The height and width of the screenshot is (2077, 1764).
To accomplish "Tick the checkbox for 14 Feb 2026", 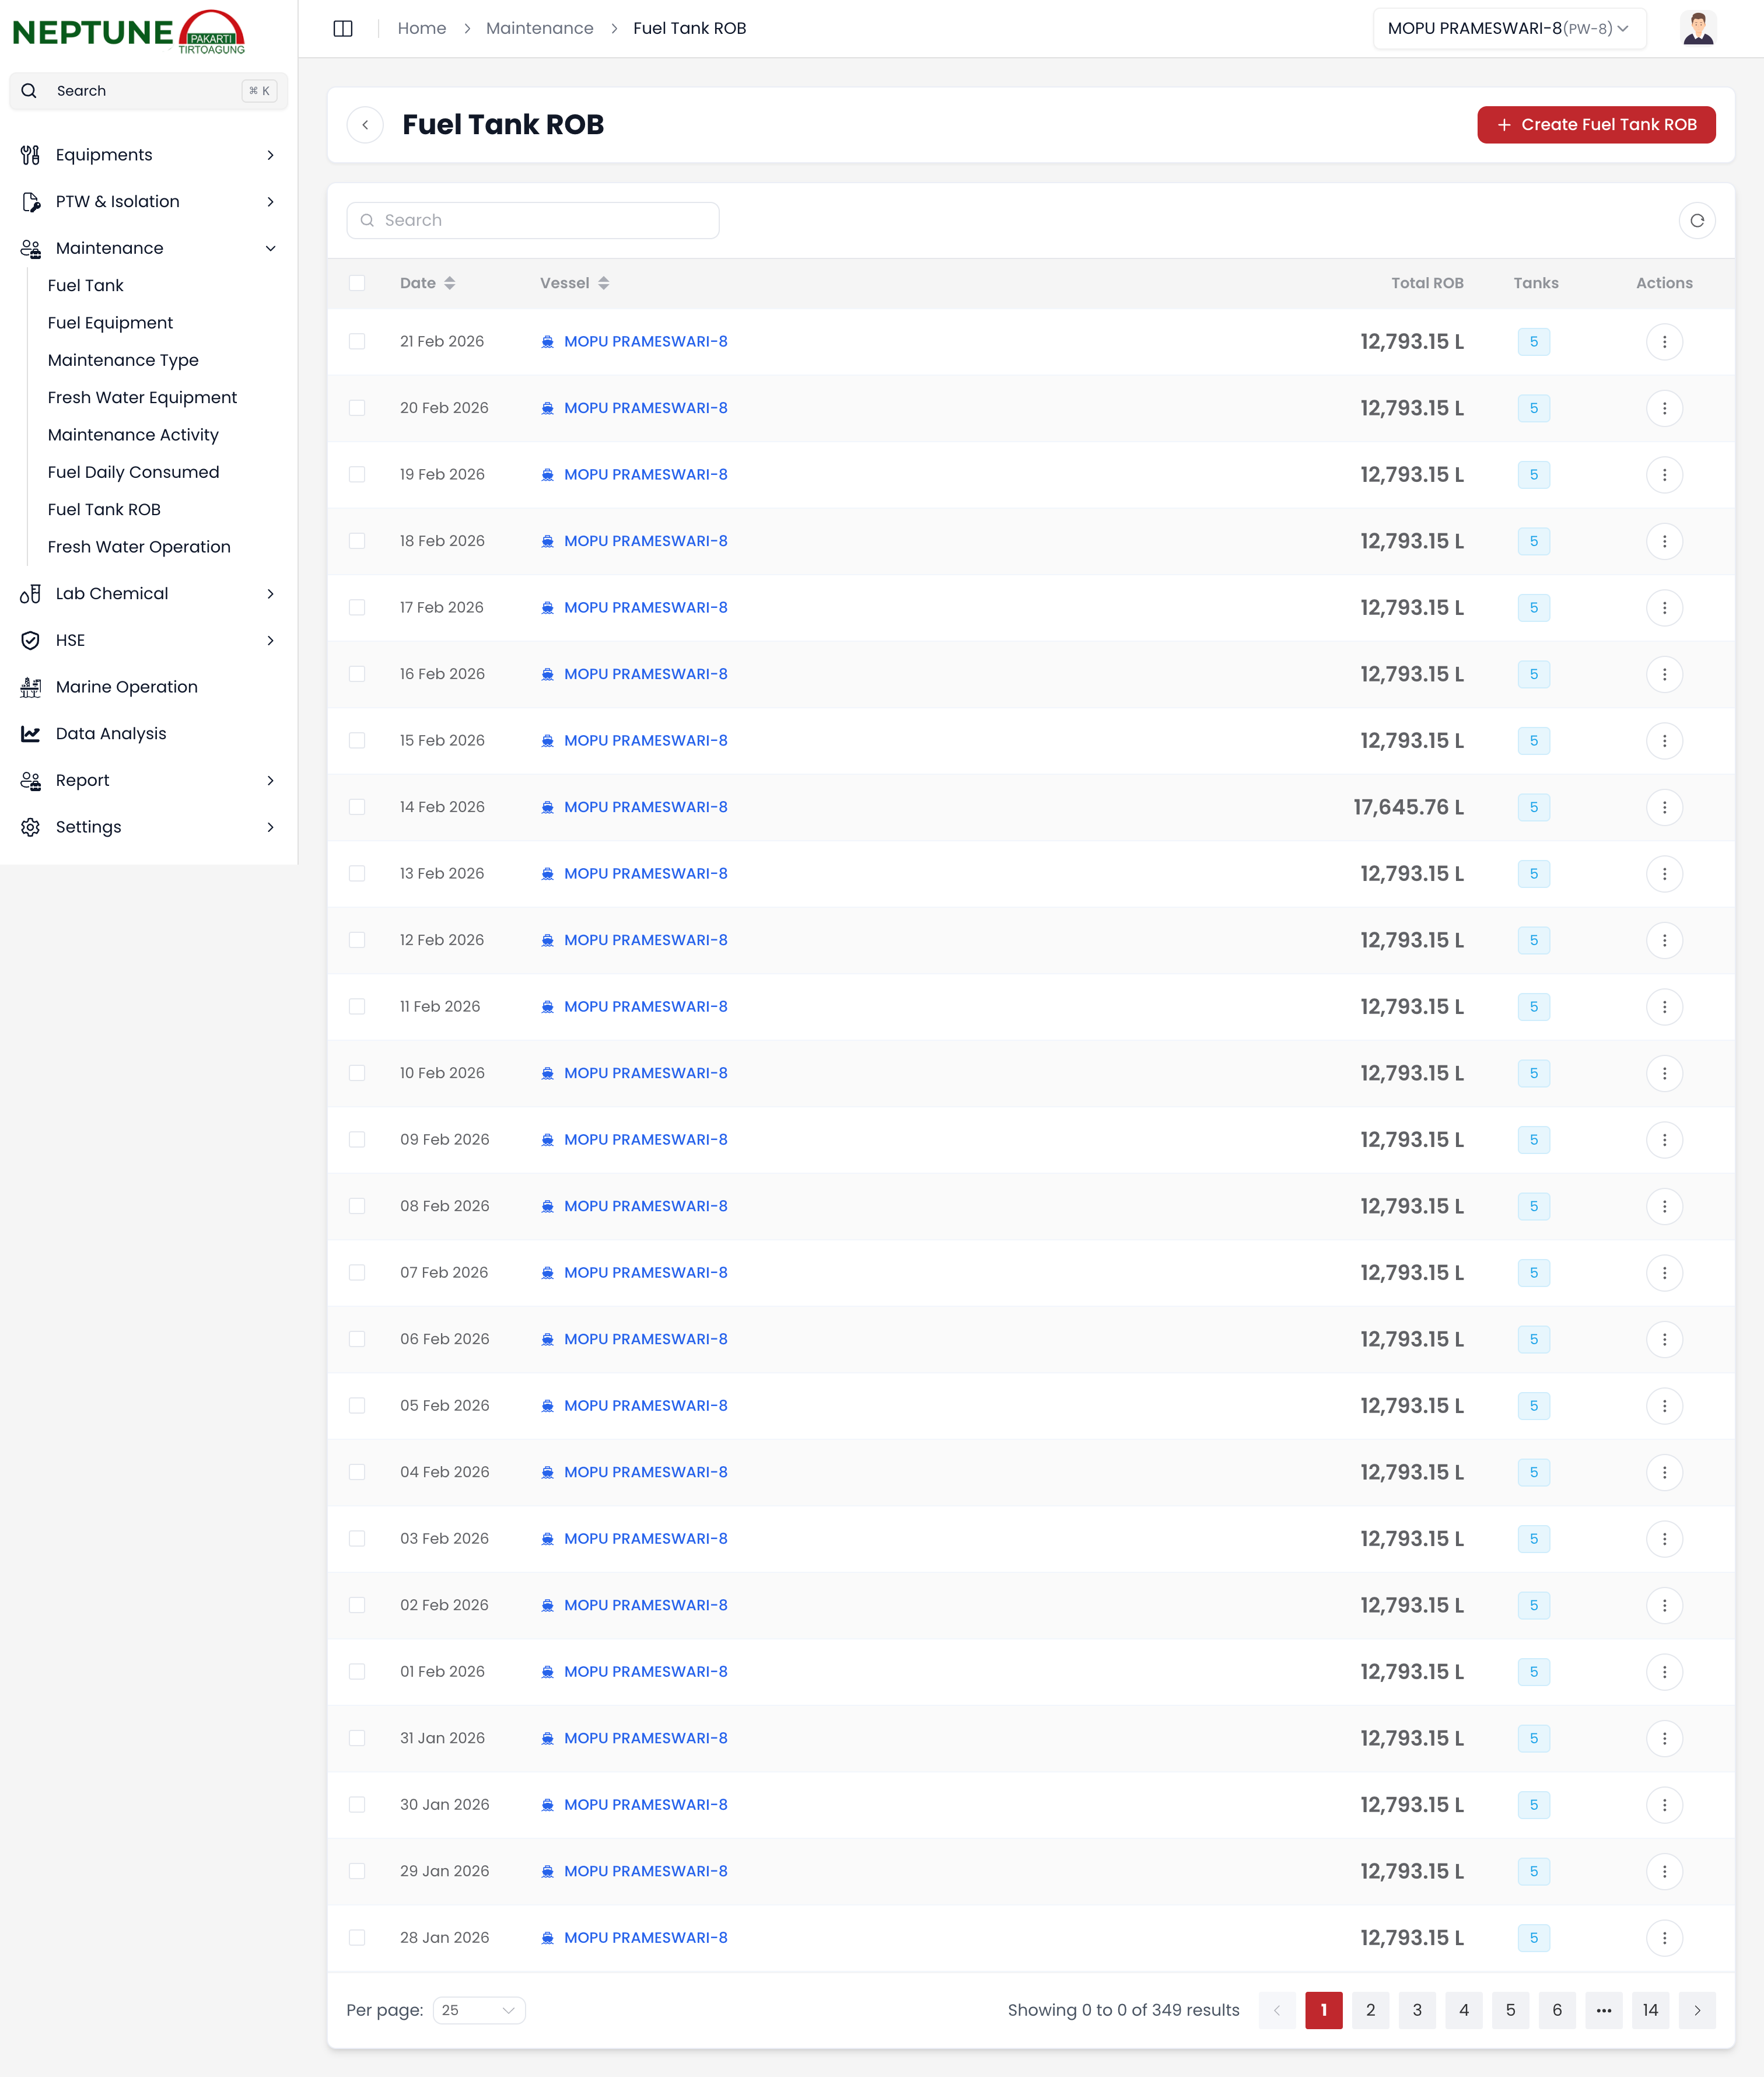I will point(357,807).
